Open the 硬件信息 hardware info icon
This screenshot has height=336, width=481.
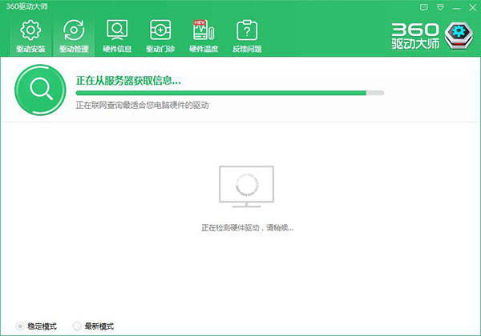pos(116,36)
